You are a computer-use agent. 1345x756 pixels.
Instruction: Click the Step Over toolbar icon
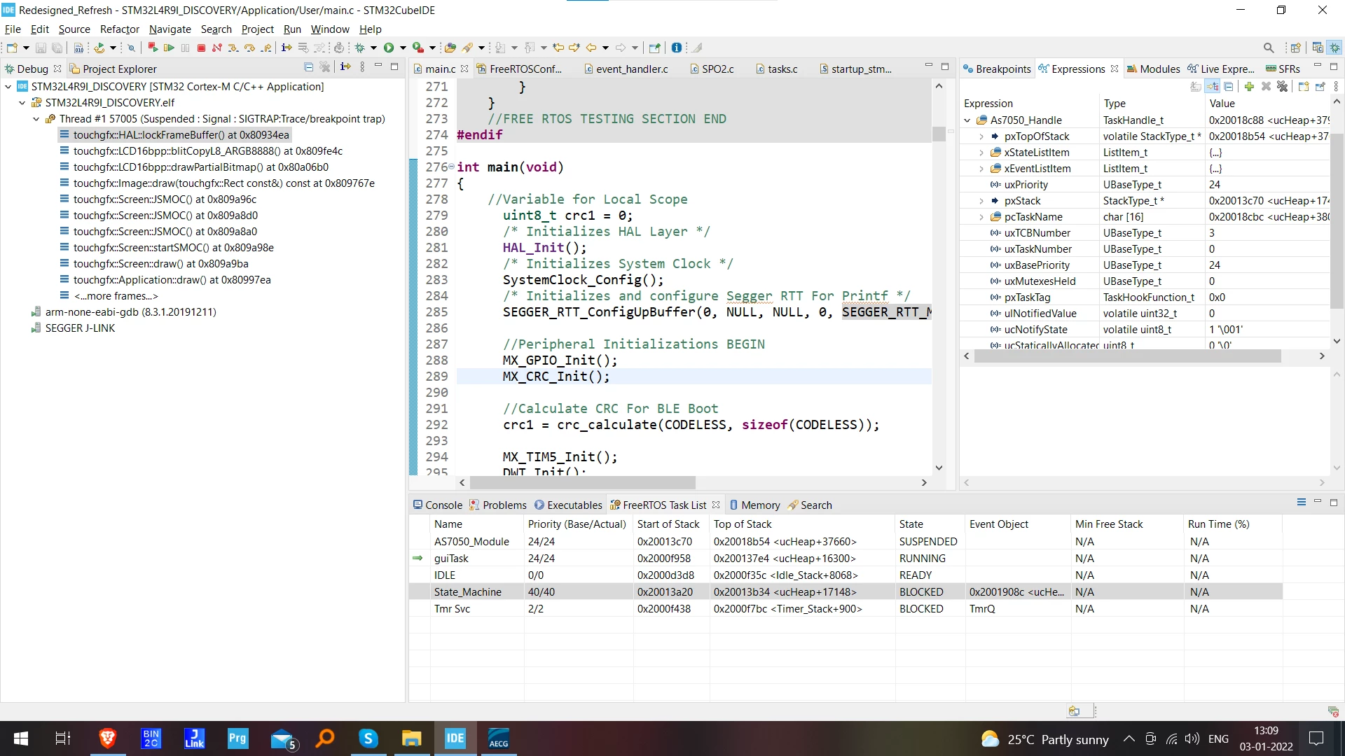pos(249,48)
